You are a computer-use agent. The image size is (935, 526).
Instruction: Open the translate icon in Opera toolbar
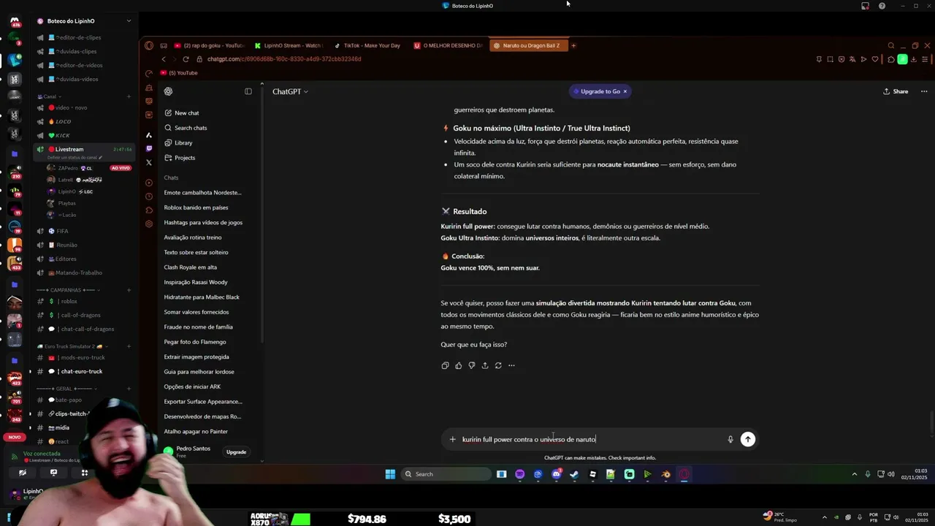point(852,59)
